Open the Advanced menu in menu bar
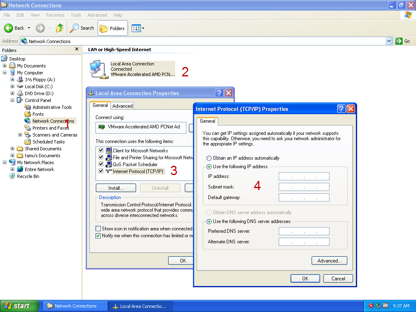416x312 pixels. pyautogui.click(x=97, y=15)
